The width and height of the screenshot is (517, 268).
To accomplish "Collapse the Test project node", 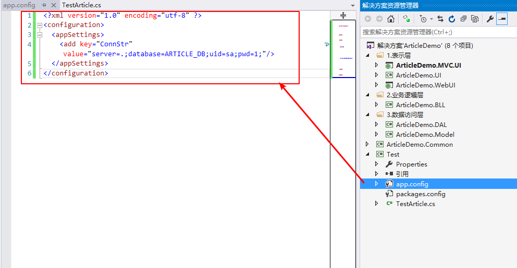I will (x=367, y=154).
